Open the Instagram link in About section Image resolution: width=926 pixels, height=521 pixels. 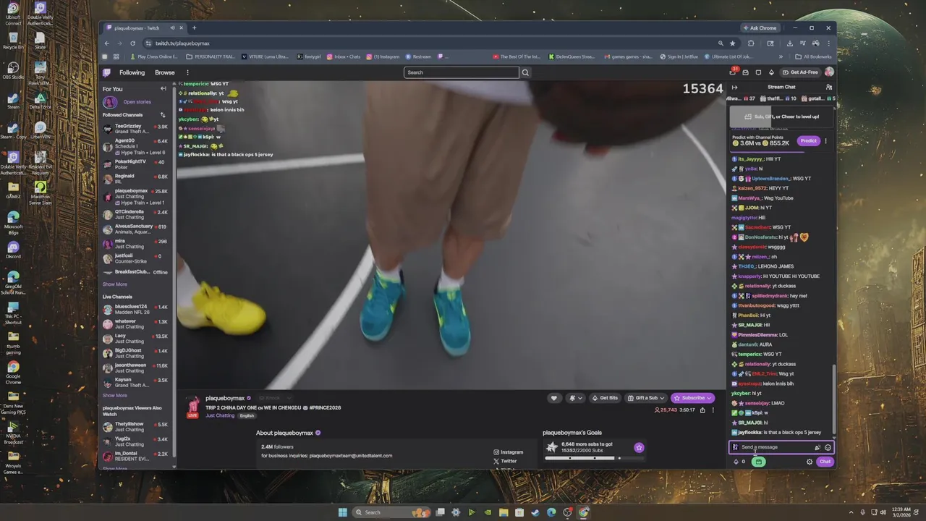tap(509, 452)
